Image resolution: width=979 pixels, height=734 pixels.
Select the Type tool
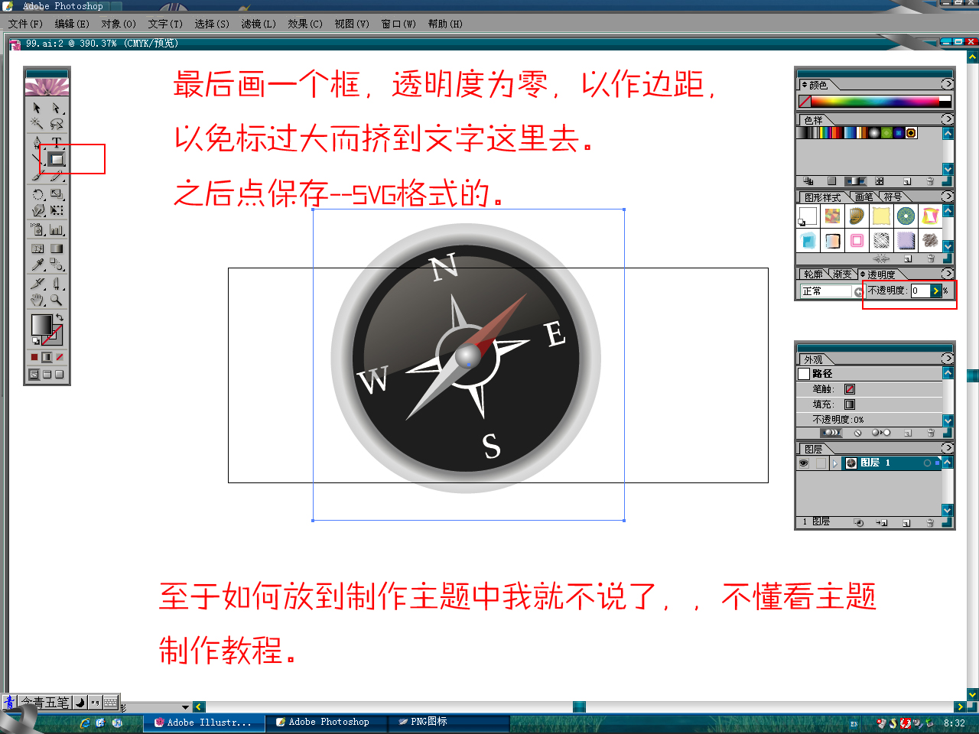coord(57,142)
